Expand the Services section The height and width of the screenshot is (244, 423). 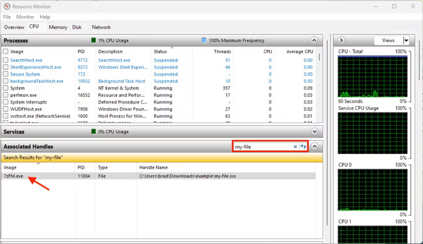[x=315, y=131]
